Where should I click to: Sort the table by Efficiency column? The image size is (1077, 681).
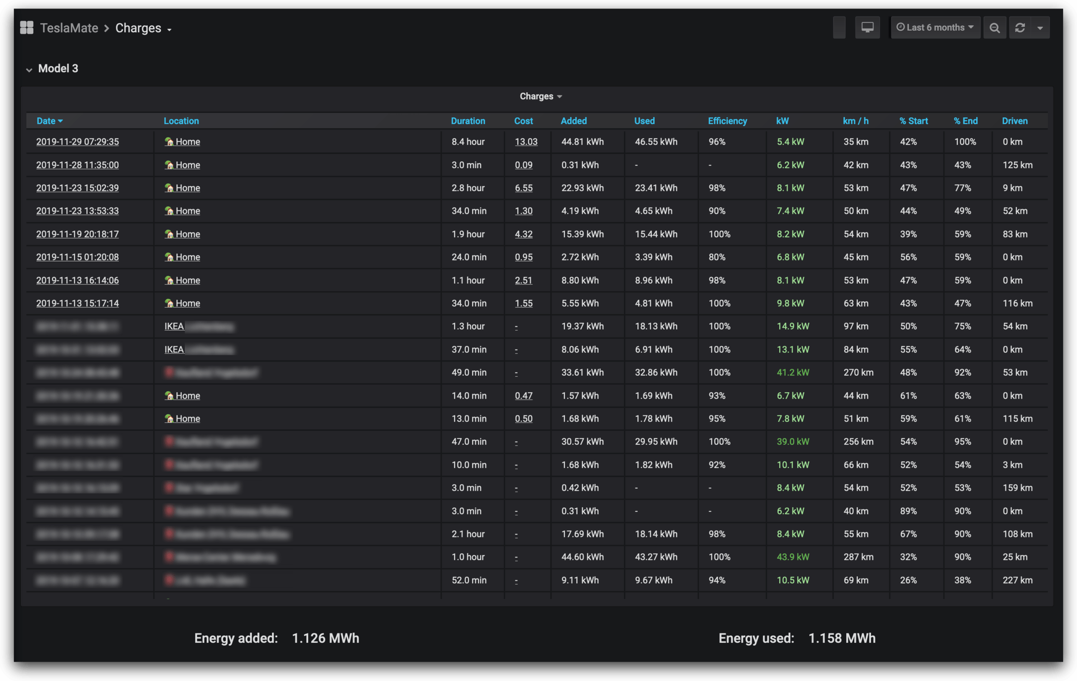(x=727, y=121)
